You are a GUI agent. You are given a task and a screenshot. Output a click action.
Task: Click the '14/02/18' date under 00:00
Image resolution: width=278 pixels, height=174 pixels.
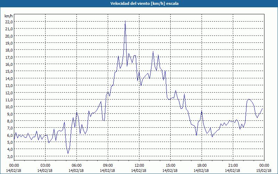[14, 171]
